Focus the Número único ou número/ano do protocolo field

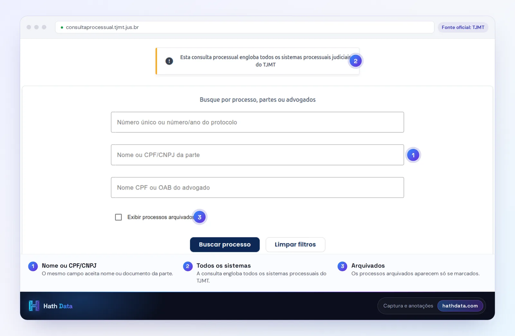point(257,122)
